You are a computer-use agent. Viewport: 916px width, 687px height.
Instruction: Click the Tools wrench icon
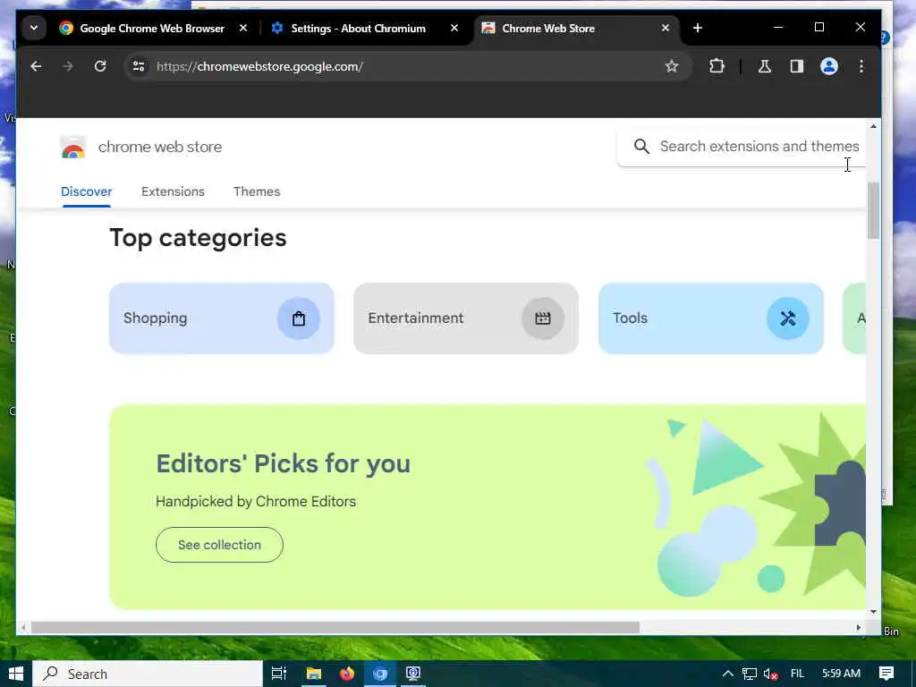point(787,318)
